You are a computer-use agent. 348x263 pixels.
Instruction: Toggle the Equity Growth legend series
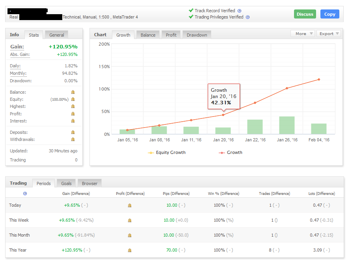pyautogui.click(x=167, y=153)
